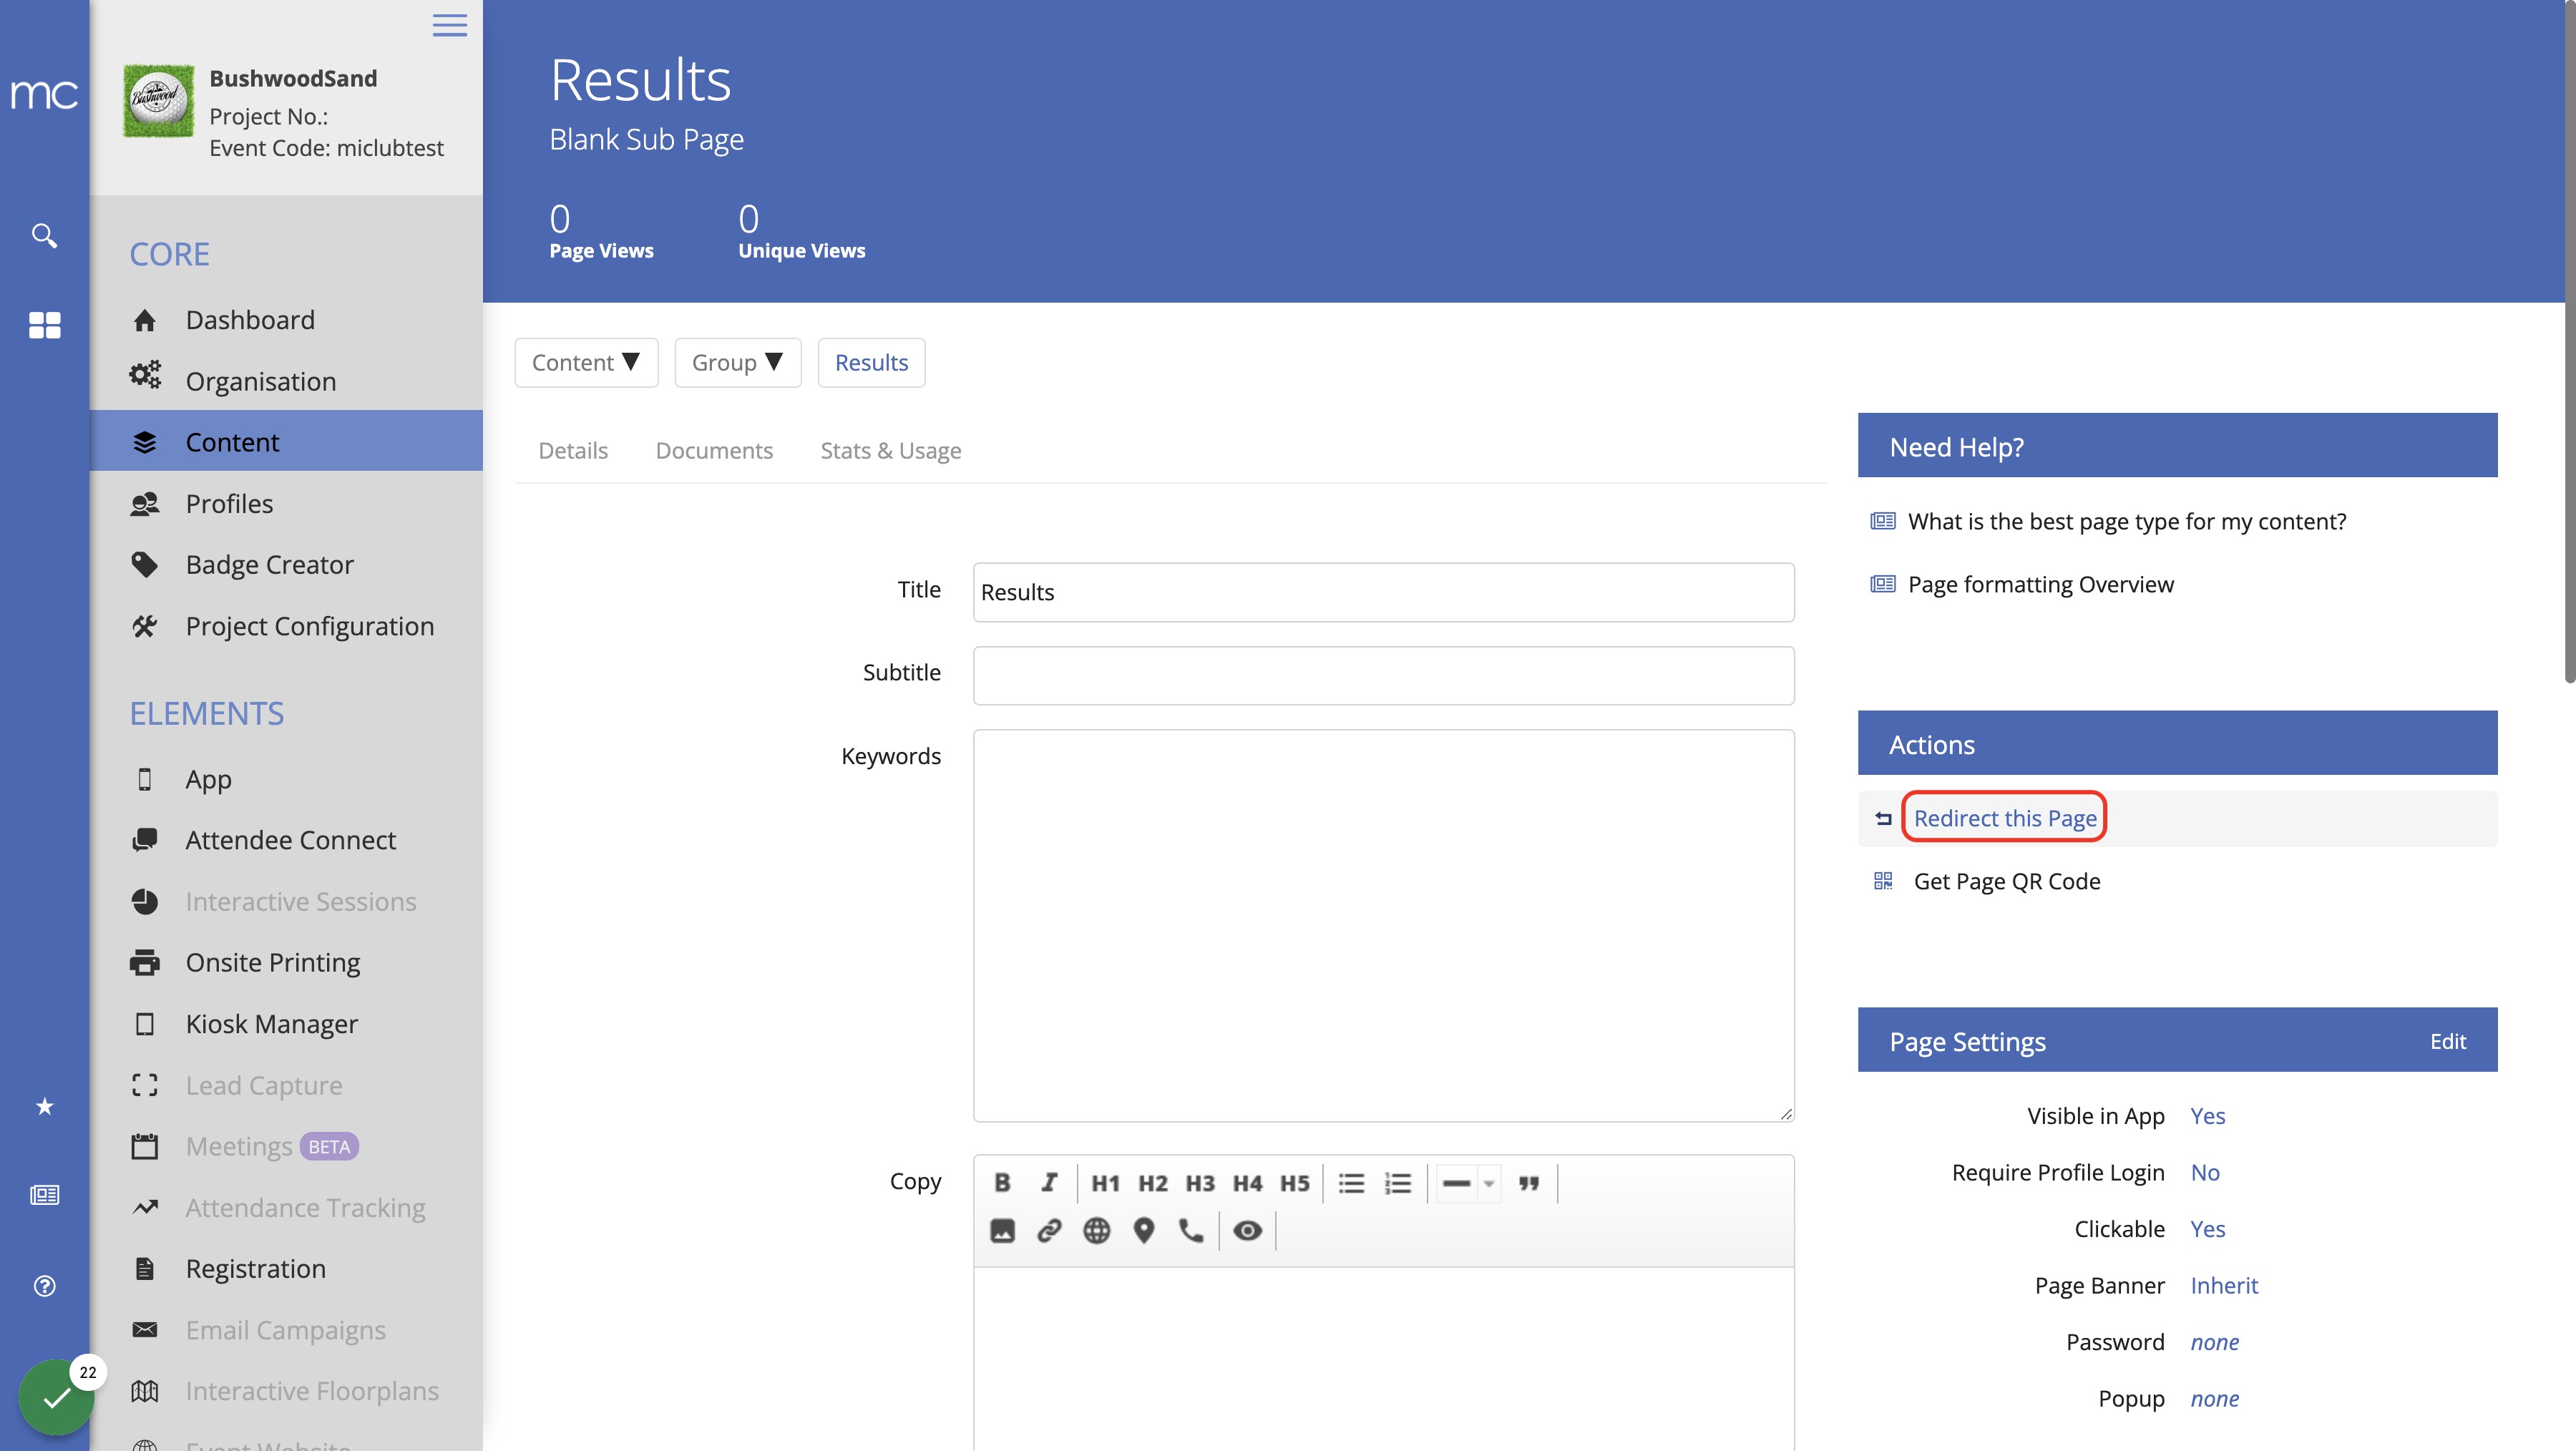The height and width of the screenshot is (1451, 2576).
Task: Collapse sidebar with hamburger menu icon
Action: [x=450, y=25]
